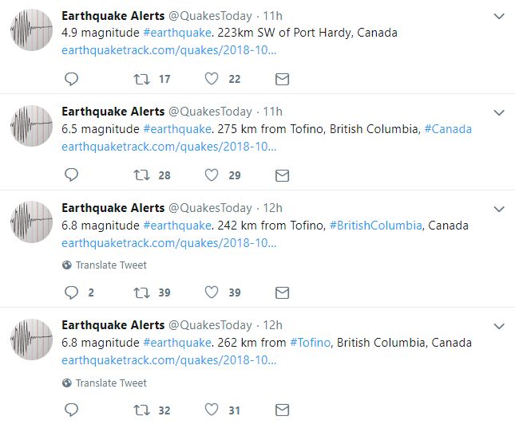The width and height of the screenshot is (515, 424).
Task: Open the chevron menu on 6.5 magnitude tweet
Action: 499,112
